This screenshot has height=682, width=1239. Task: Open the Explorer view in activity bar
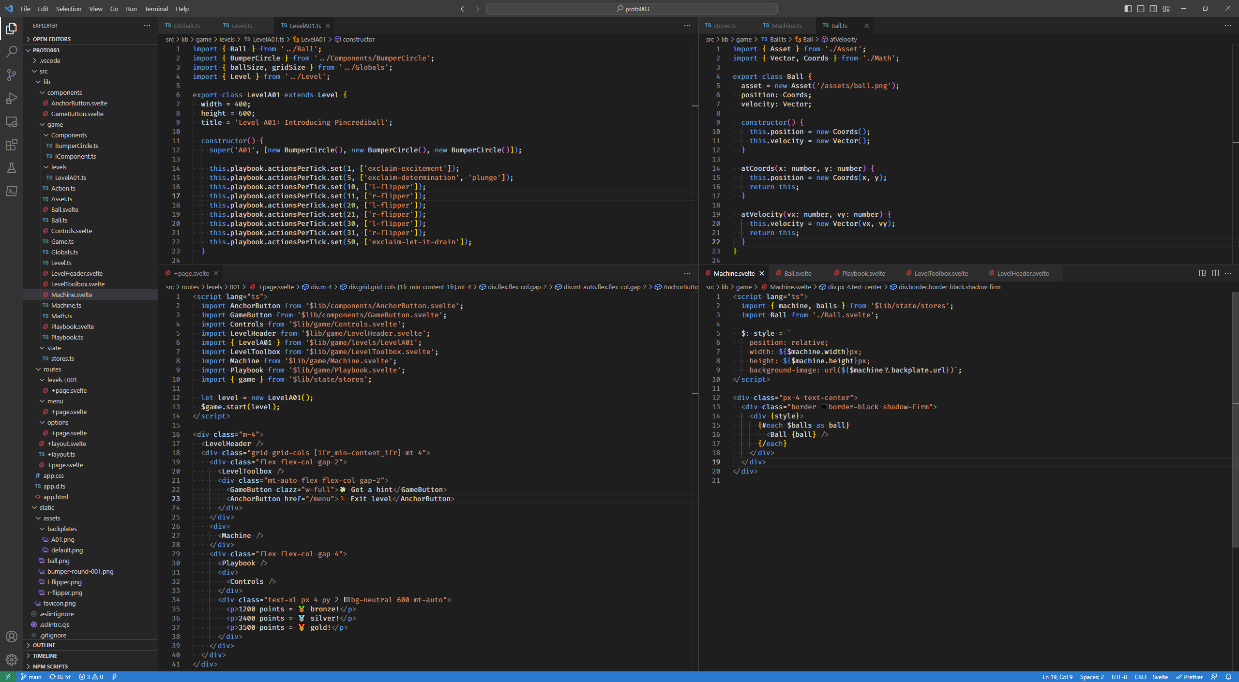pos(12,29)
